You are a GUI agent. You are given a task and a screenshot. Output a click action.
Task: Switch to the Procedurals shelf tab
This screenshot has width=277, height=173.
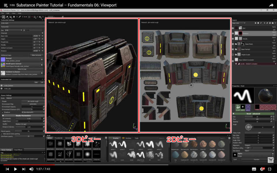pos(59,138)
